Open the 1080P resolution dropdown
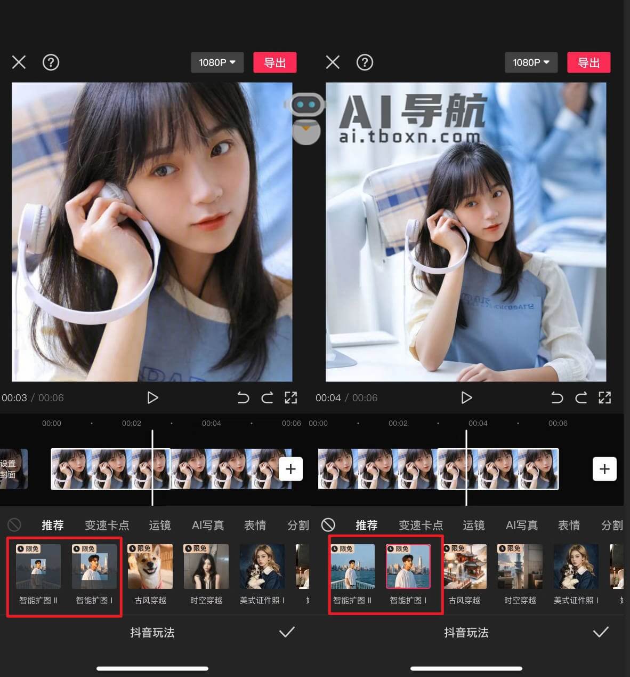The height and width of the screenshot is (677, 630). pos(217,62)
